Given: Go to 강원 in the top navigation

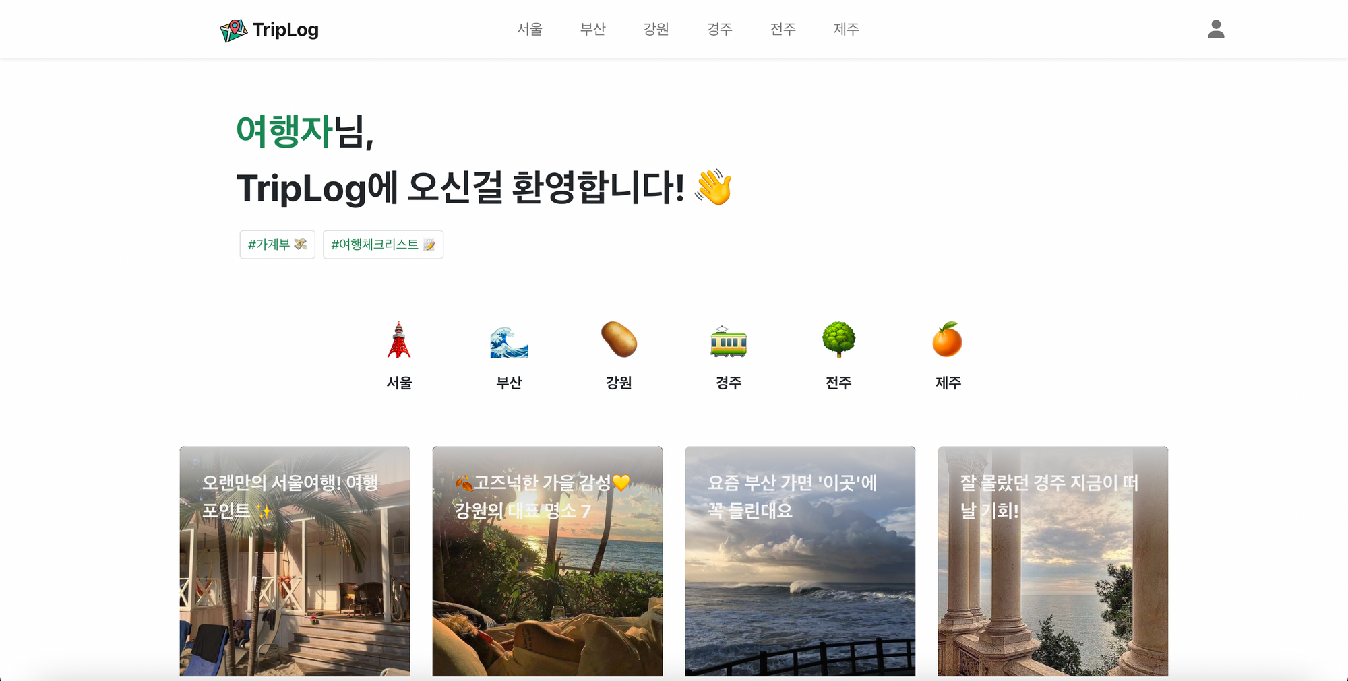Looking at the screenshot, I should coord(656,29).
